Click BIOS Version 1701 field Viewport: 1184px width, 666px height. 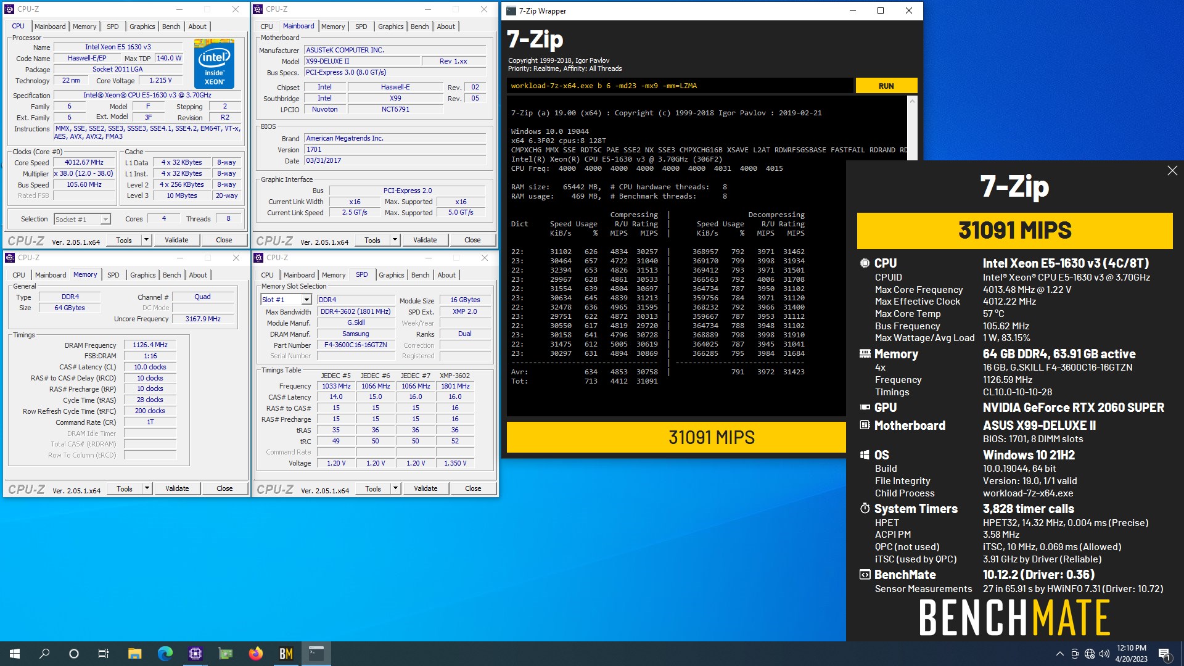[x=395, y=149]
